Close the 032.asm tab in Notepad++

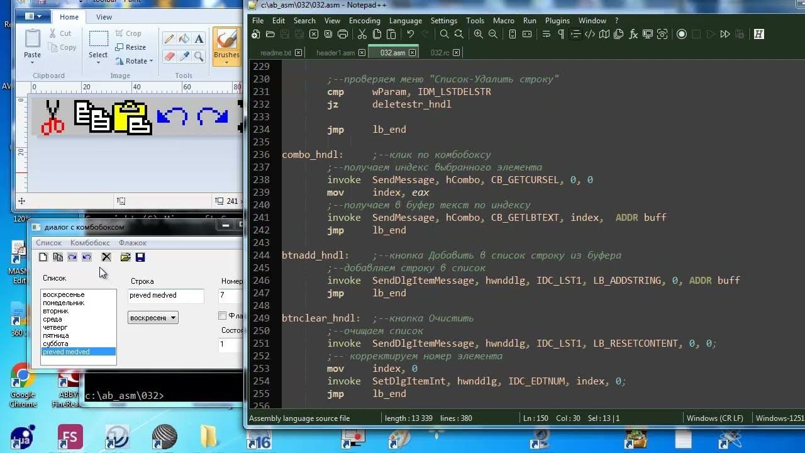coord(413,53)
